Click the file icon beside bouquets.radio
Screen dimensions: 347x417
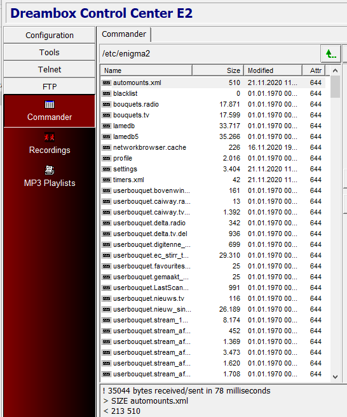click(107, 104)
